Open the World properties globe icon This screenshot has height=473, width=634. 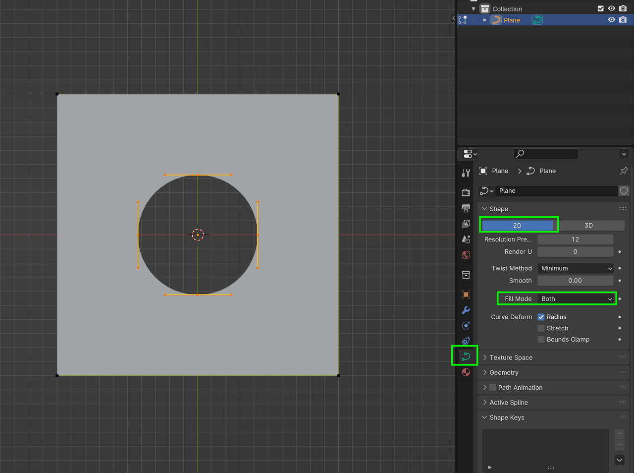[x=466, y=255]
